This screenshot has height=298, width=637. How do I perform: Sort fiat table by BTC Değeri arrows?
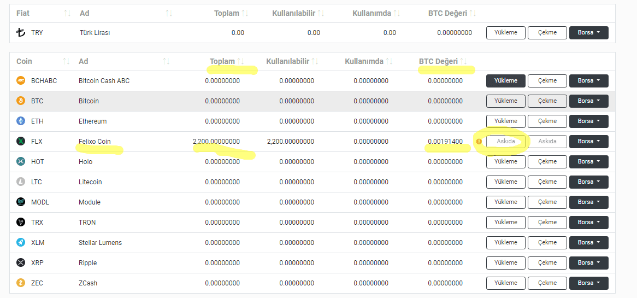point(473,14)
